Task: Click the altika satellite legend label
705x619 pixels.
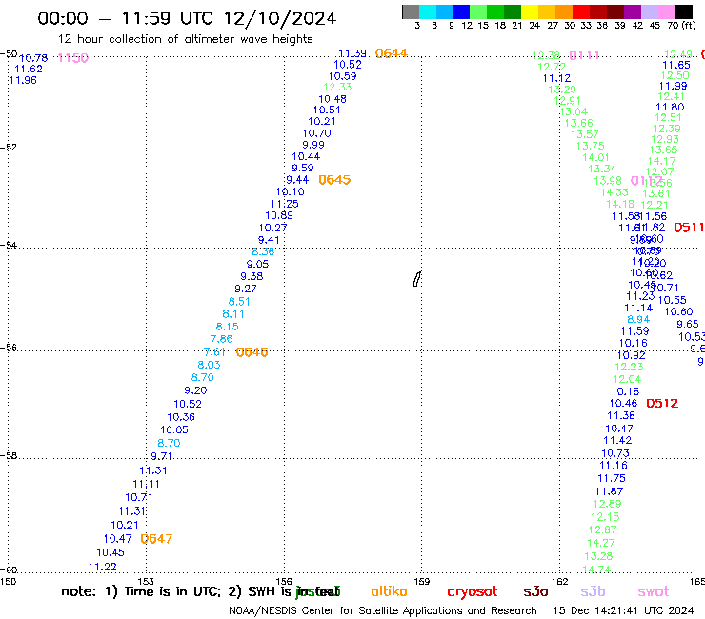Action: pos(389,591)
